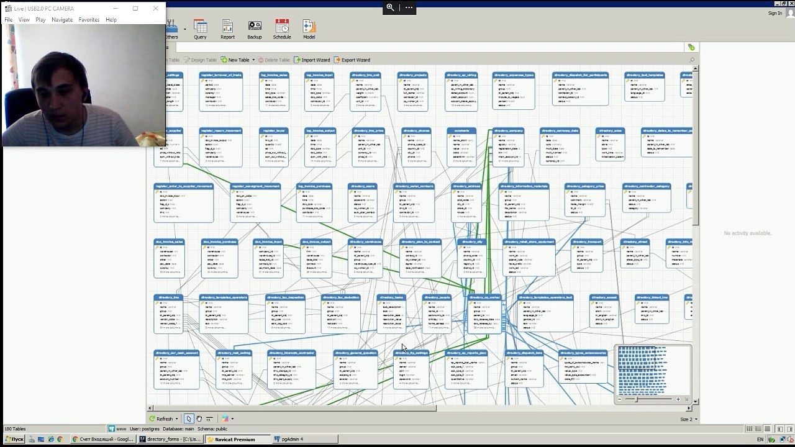Open the Schedule tool
Viewport: 795px width, 447px height.
(x=282, y=29)
